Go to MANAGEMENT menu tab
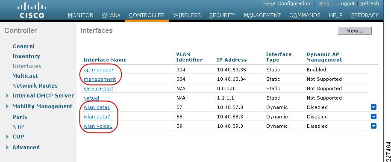 [262, 15]
